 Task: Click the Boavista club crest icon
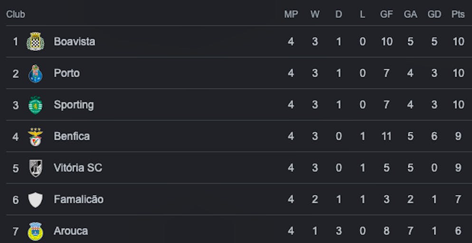click(36, 42)
